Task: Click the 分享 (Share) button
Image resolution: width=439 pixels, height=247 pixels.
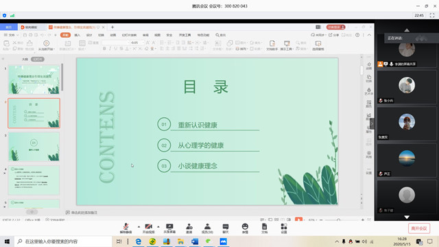Action: 334,35
